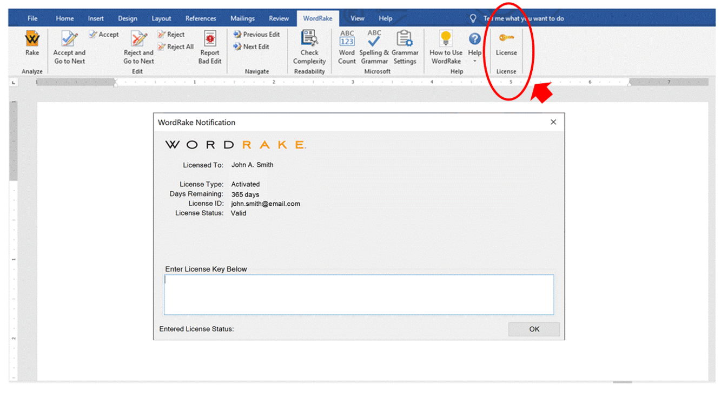Click the horizontal ruler

click(372, 82)
